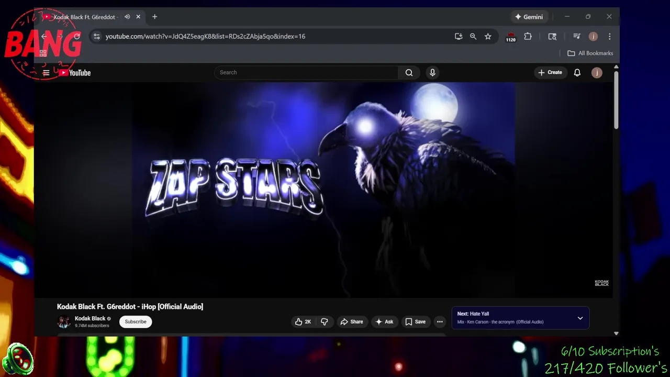Bookmark this page with the star
Image resolution: width=670 pixels, height=377 pixels.
[x=488, y=37]
